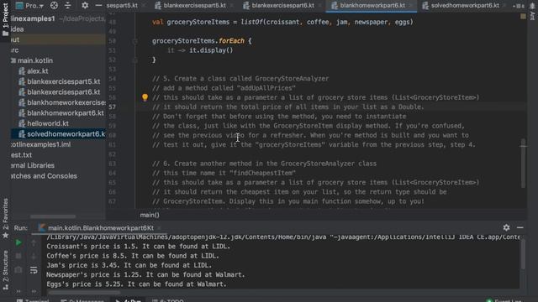This screenshot has width=538, height=302.
Task: Open blankexercisespart5.kt in the project tree
Action: [x=64, y=81]
